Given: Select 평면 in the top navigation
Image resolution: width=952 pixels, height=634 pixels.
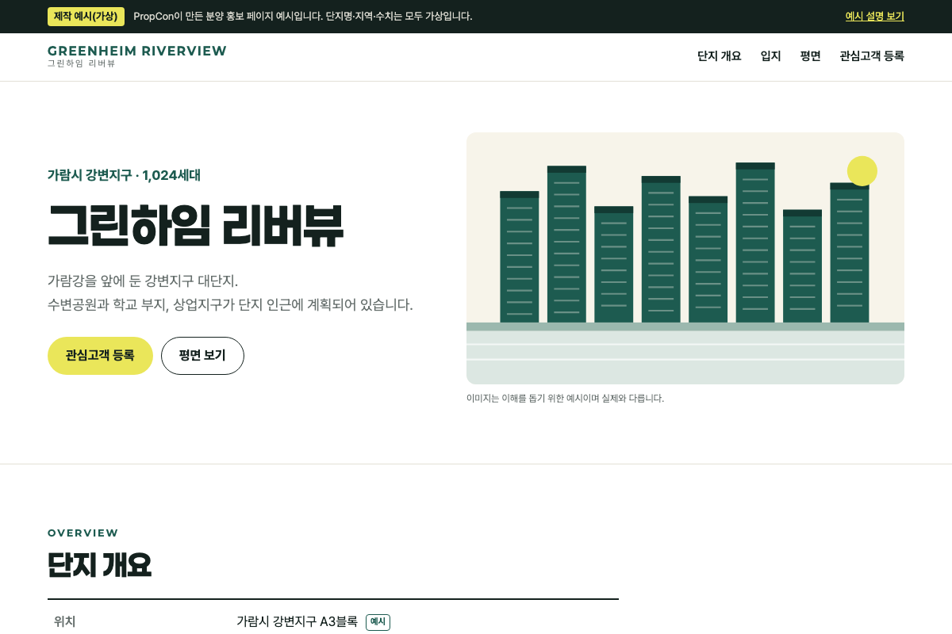Looking at the screenshot, I should click(x=810, y=55).
